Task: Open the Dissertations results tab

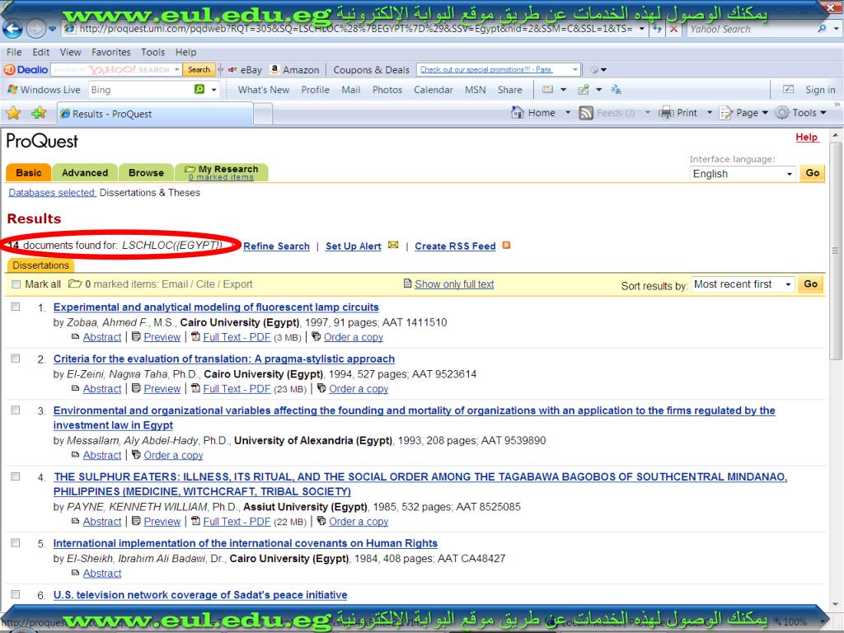Action: click(x=41, y=265)
